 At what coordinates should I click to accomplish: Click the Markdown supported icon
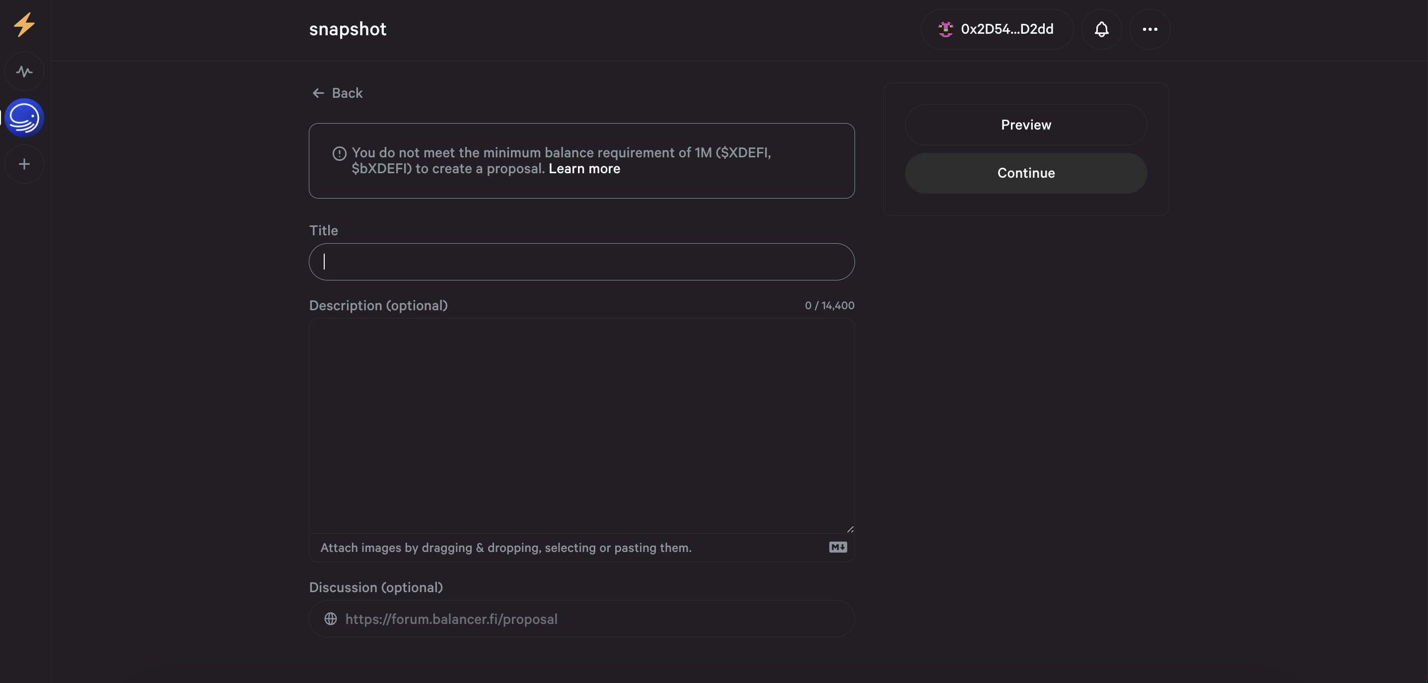(838, 547)
